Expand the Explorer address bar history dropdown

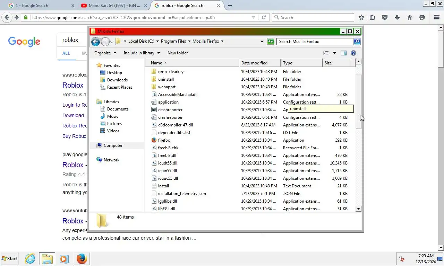(x=262, y=41)
